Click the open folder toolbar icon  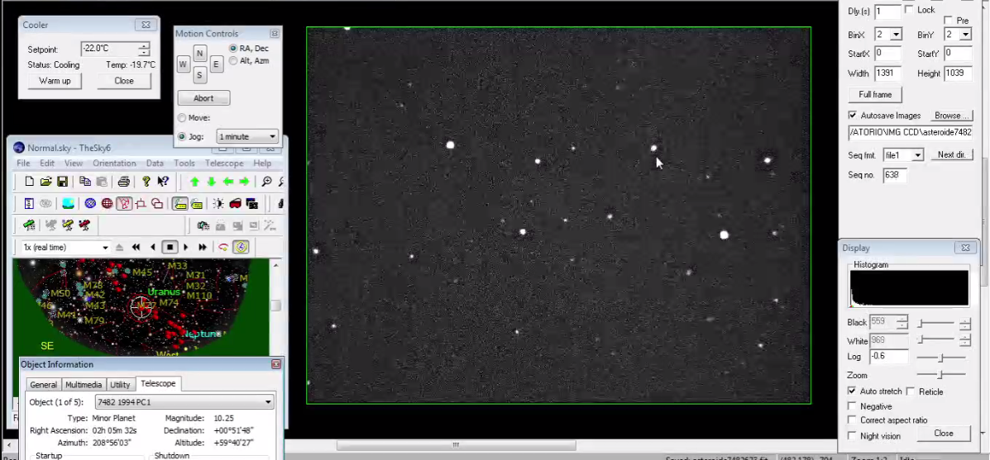coord(46,182)
